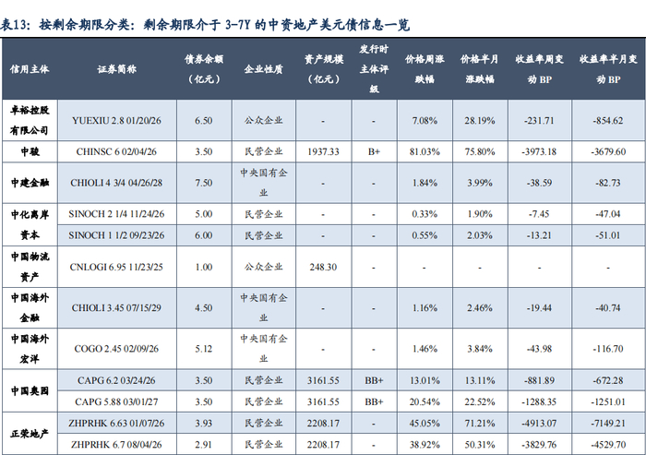Select the 发行时主体评级 column header
The image size is (646, 455).
[x=374, y=69]
